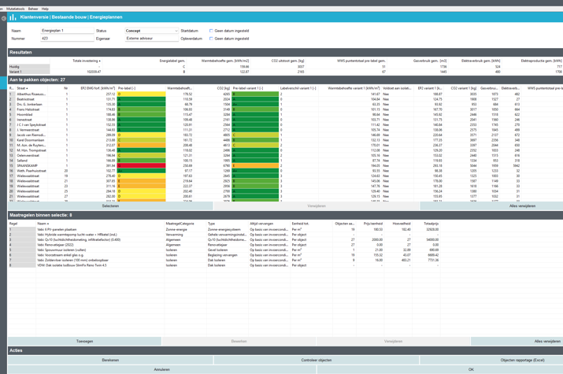Toggle Startdatum 'Geen datum ingesteld' checkbox
Screen dimensions: 563x374
tap(211, 31)
